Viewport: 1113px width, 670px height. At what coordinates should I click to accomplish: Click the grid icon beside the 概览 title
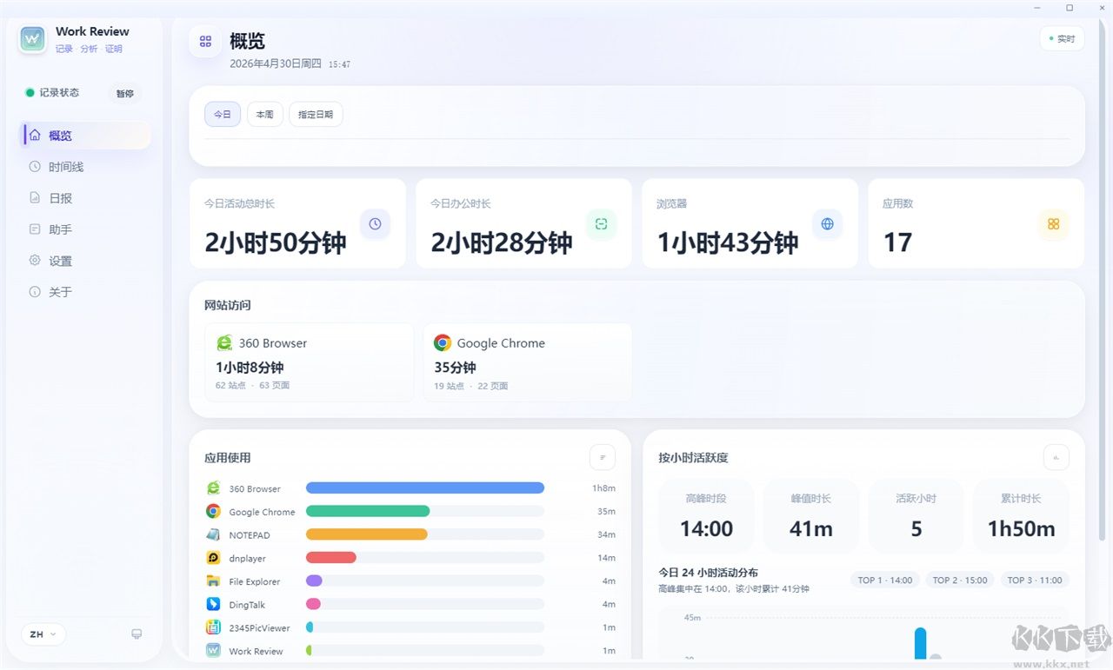[205, 41]
